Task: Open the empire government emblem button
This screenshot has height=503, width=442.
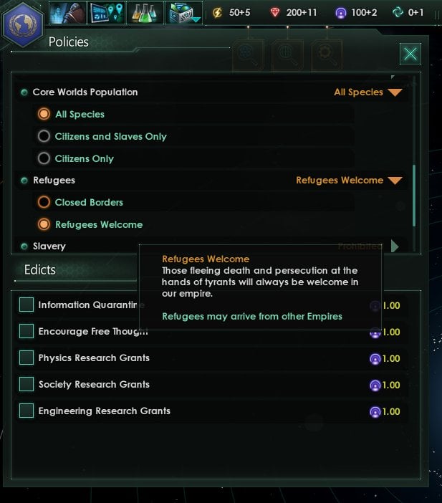Action: click(x=23, y=24)
